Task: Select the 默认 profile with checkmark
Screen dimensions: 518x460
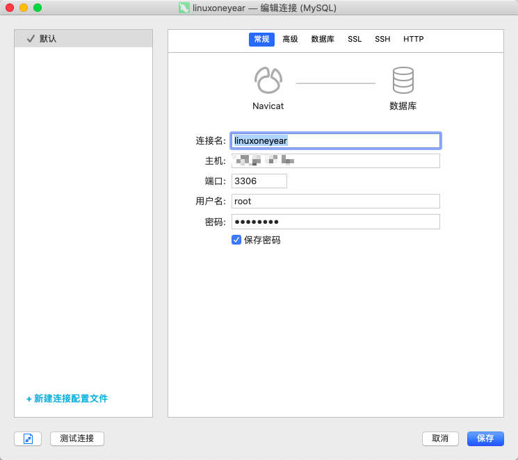Action: [x=83, y=39]
